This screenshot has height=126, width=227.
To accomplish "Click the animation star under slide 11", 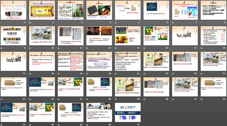I will pos(58,48).
